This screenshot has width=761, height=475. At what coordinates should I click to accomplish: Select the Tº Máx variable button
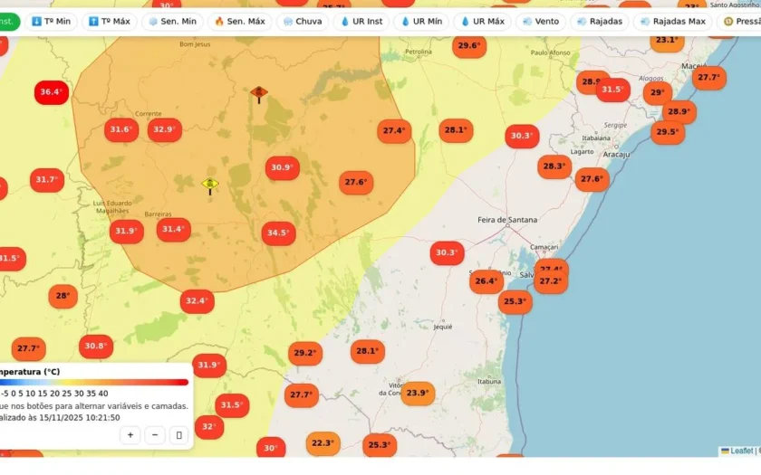click(x=110, y=22)
